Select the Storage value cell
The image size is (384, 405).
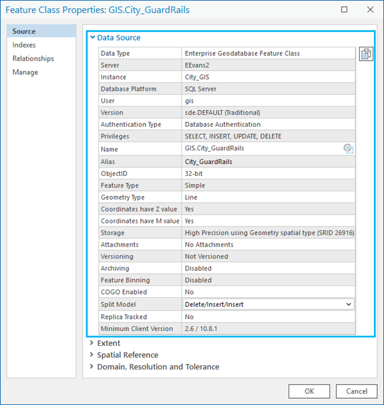pos(268,233)
